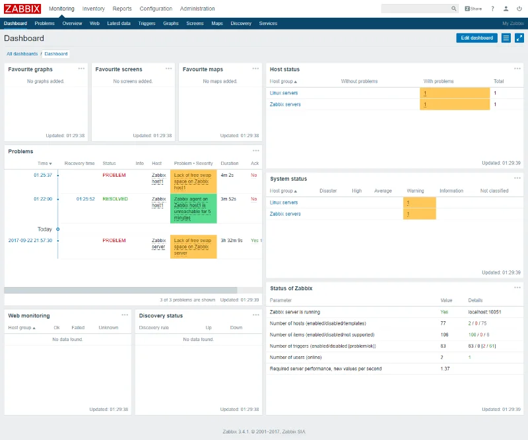The width and height of the screenshot is (528, 440).
Task: Open Linux servers in Host status
Action: [x=284, y=93]
